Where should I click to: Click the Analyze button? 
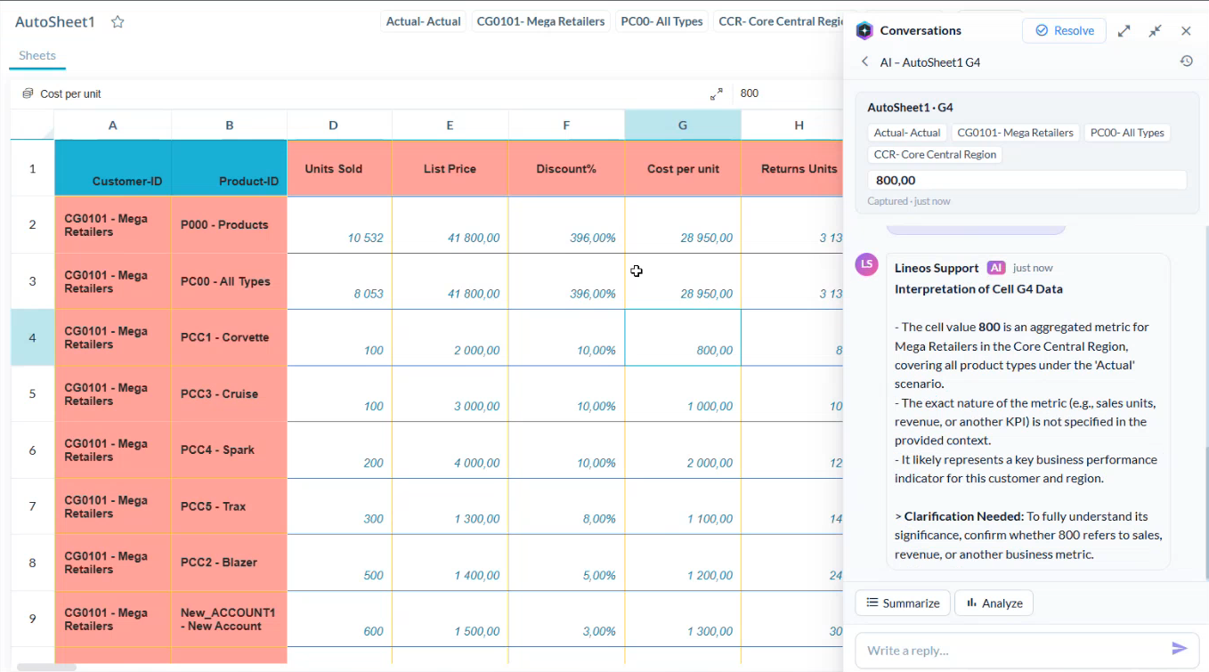click(994, 603)
